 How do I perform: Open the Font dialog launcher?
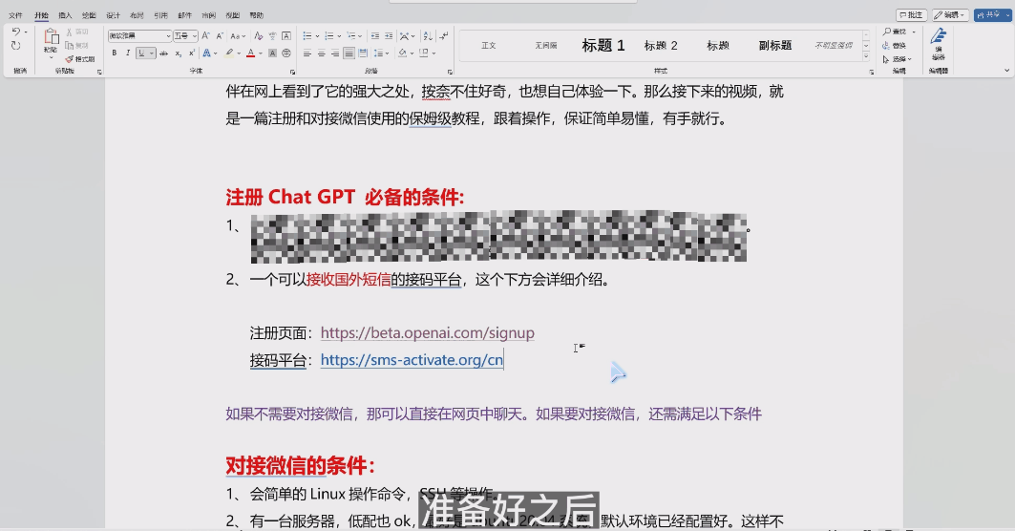point(292,72)
